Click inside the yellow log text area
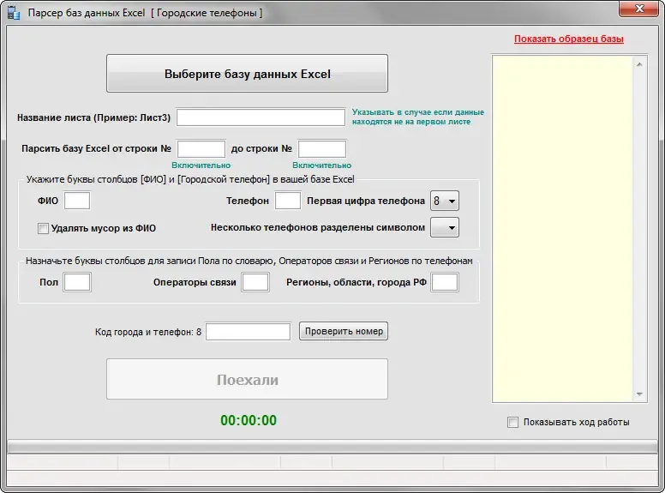665x493 pixels. click(563, 229)
